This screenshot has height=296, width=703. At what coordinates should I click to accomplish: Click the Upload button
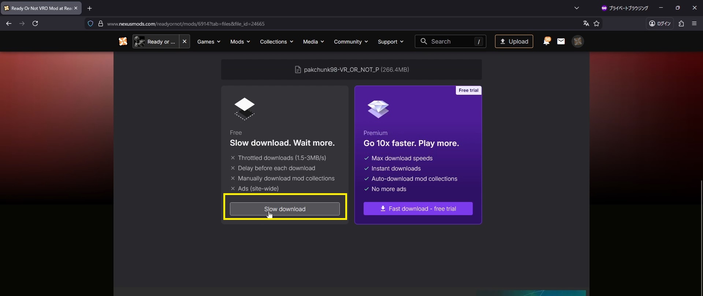(x=514, y=41)
